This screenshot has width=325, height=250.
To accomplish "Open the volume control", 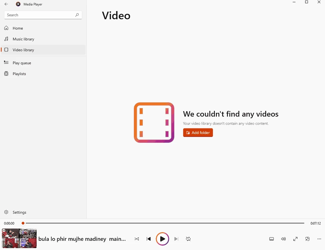I will pos(283,239).
